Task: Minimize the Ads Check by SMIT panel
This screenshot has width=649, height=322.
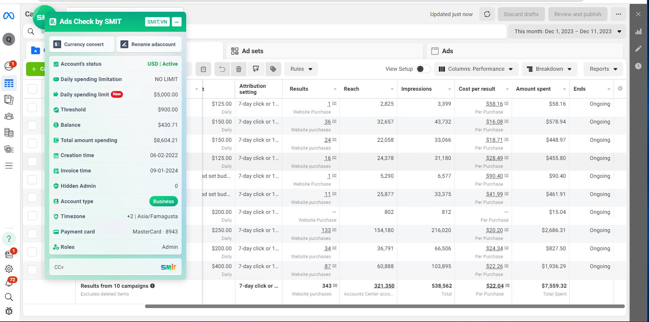Action: (x=177, y=22)
